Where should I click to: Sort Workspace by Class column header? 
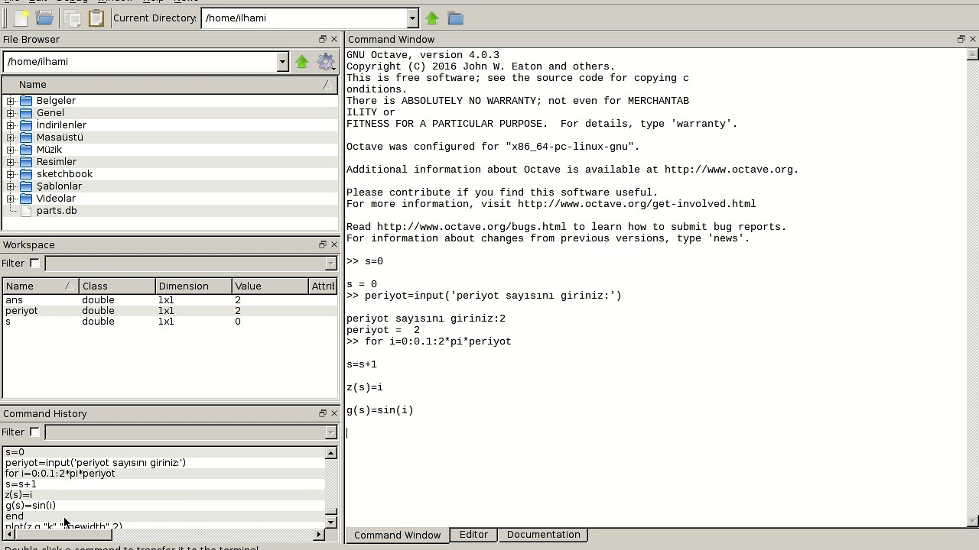[x=116, y=286]
